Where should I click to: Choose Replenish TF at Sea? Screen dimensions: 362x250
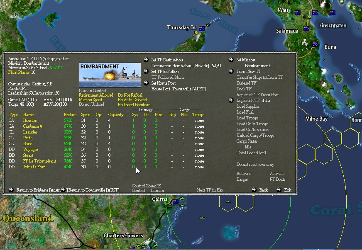253,100
